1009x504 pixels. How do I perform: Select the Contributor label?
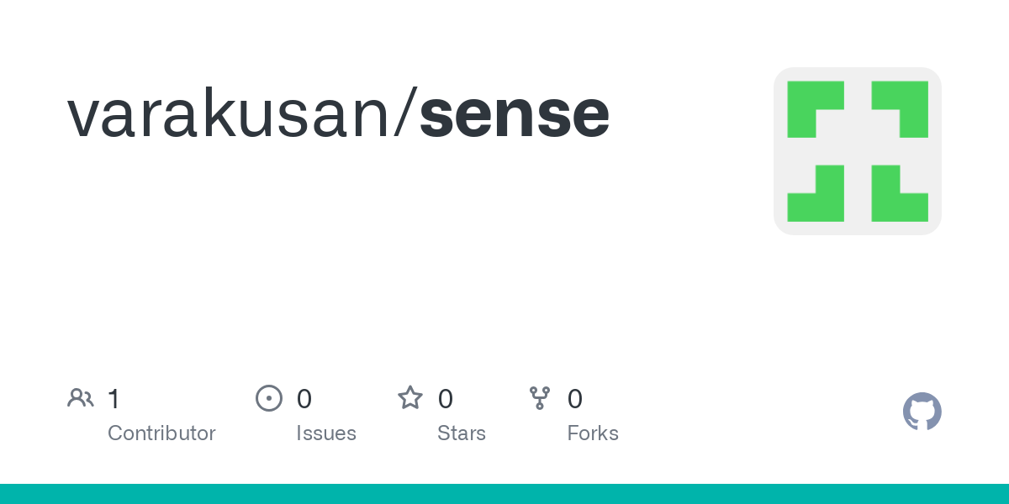161,433
